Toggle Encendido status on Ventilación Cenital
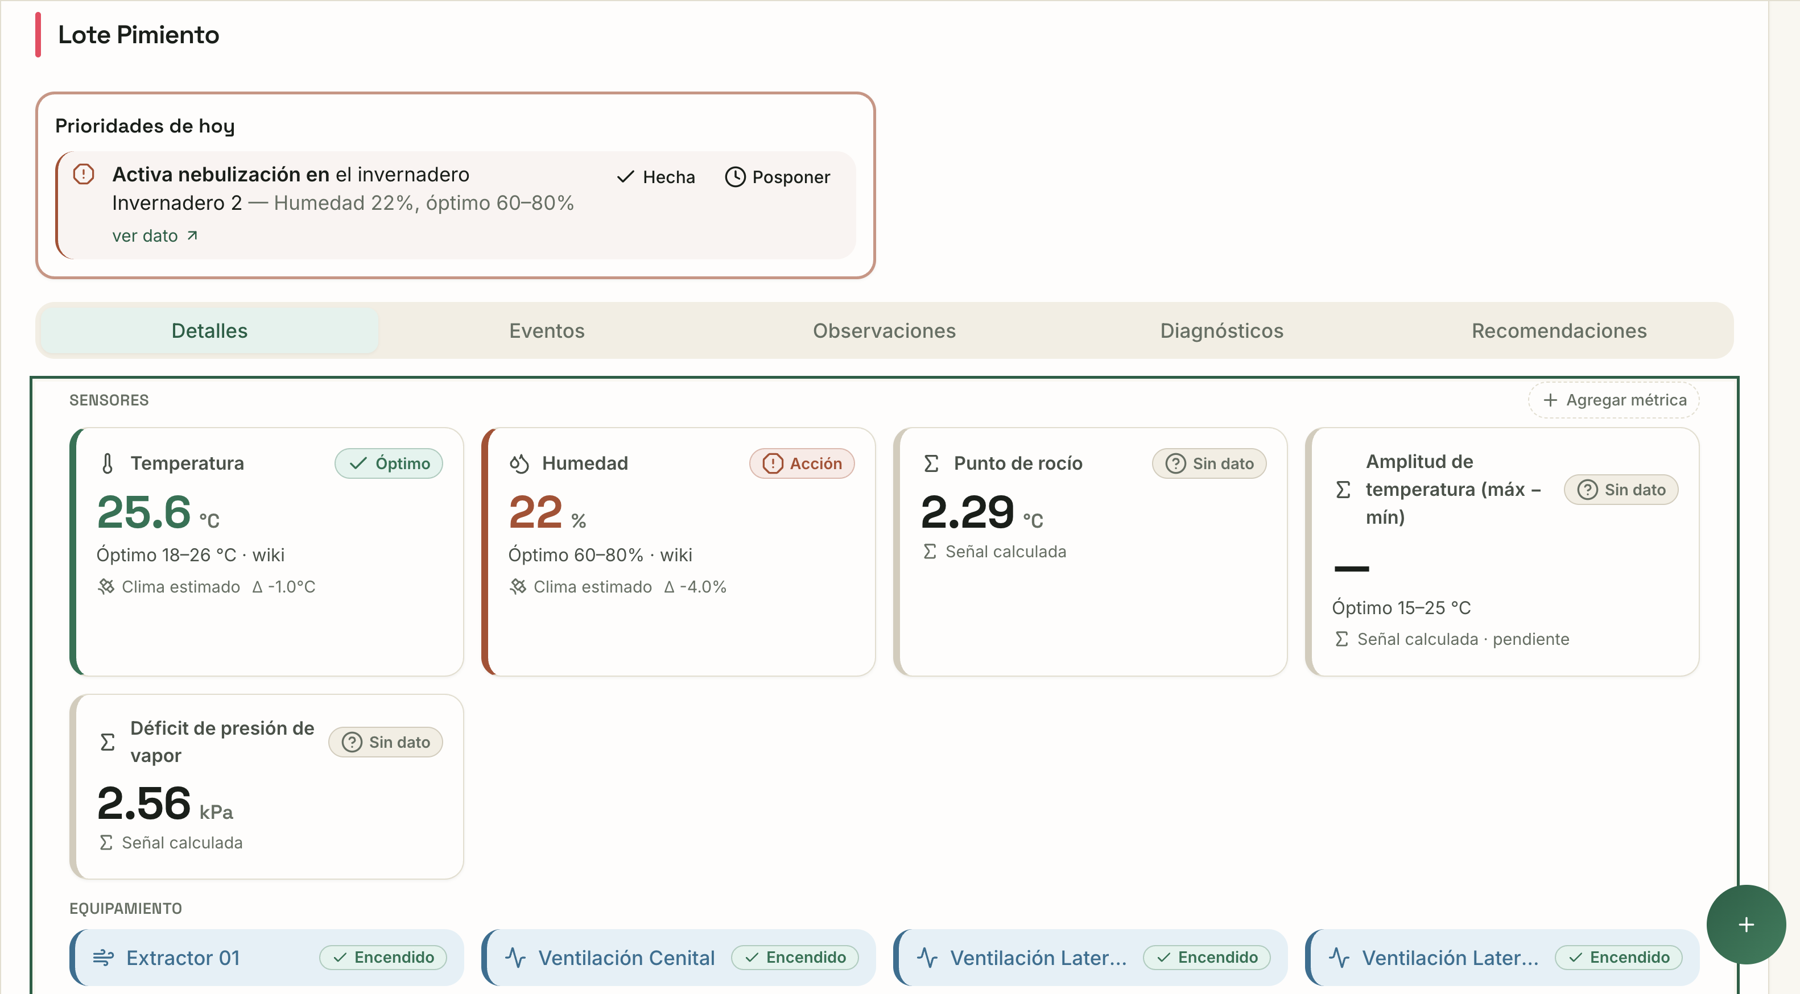The width and height of the screenshot is (1800, 994). click(795, 958)
